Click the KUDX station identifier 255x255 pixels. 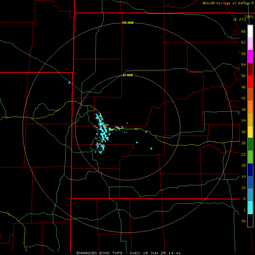pyautogui.click(x=136, y=253)
